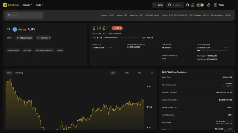Click the low/high price range bar
The width and height of the screenshot is (238, 133).
(x=122, y=38)
